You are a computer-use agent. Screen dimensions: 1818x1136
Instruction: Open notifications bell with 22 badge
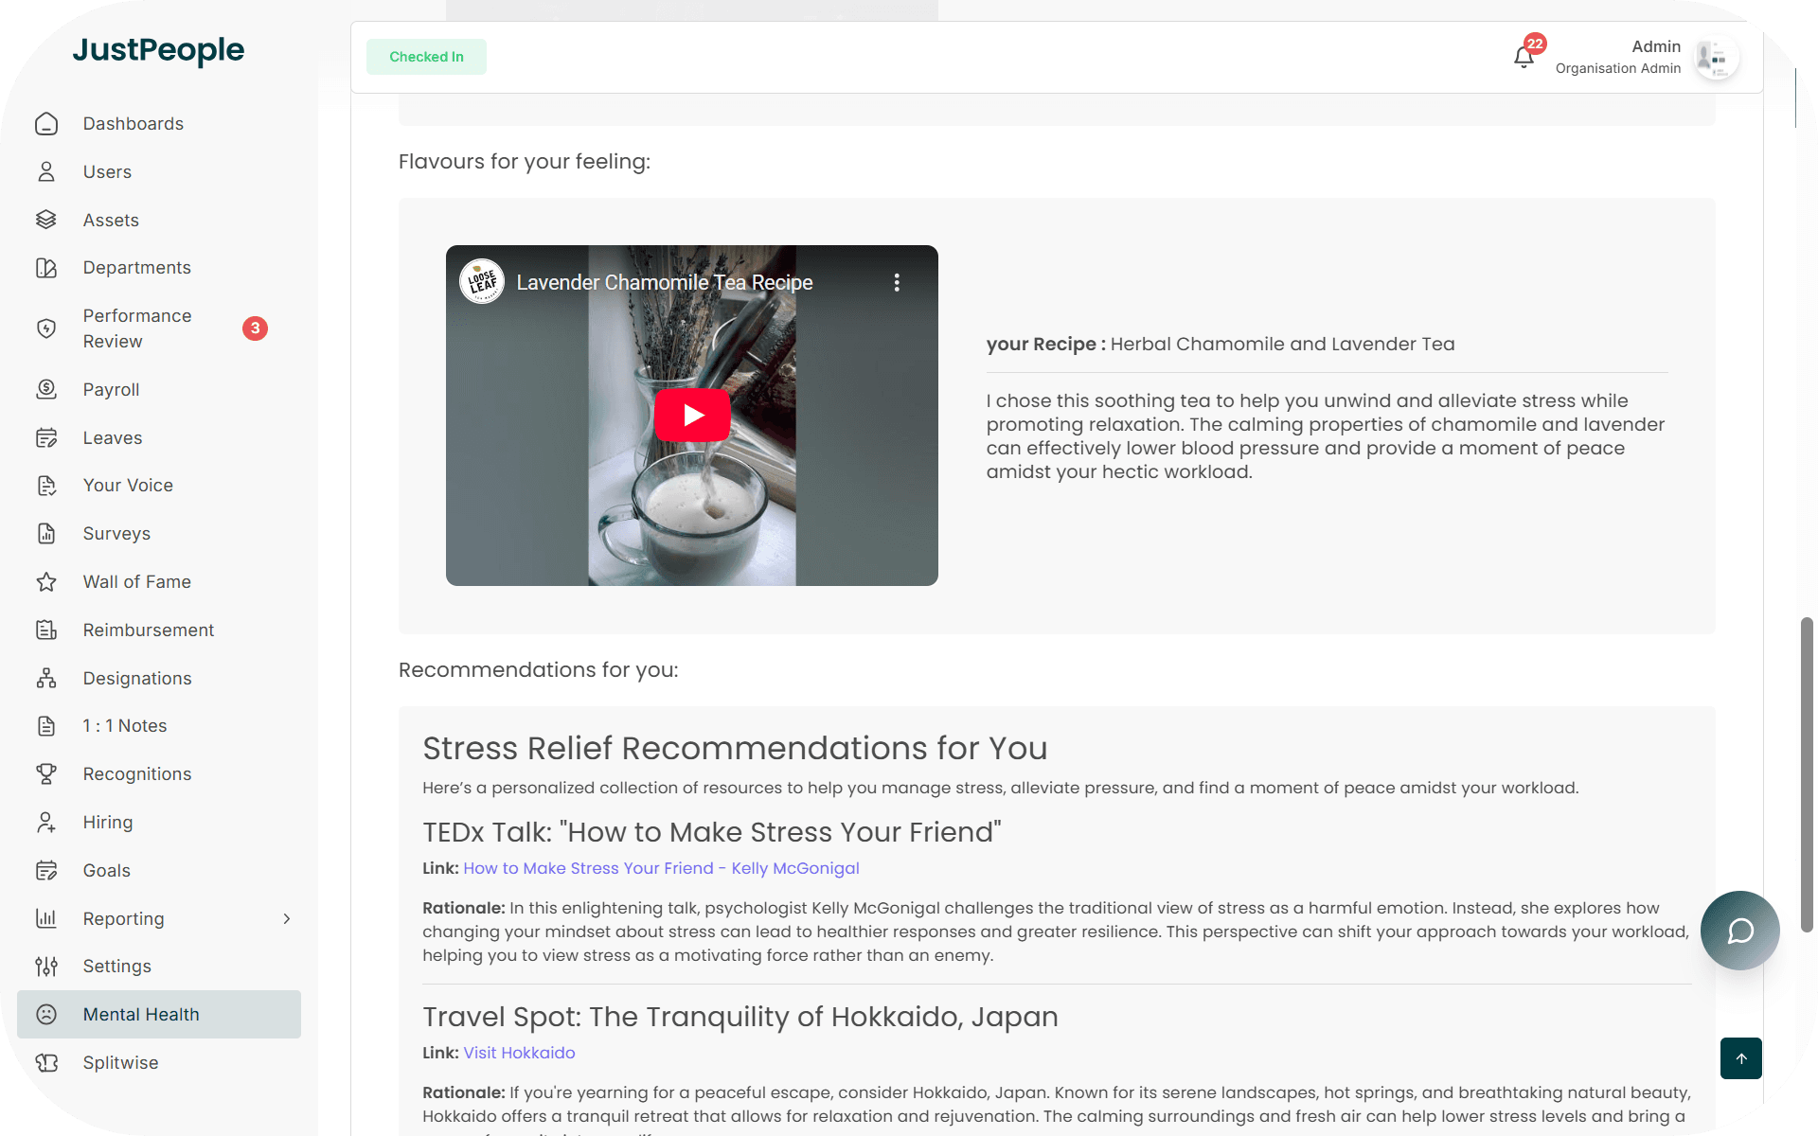1524,57
